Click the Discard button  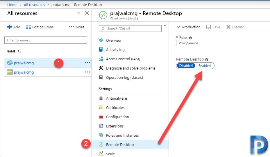pos(235,27)
